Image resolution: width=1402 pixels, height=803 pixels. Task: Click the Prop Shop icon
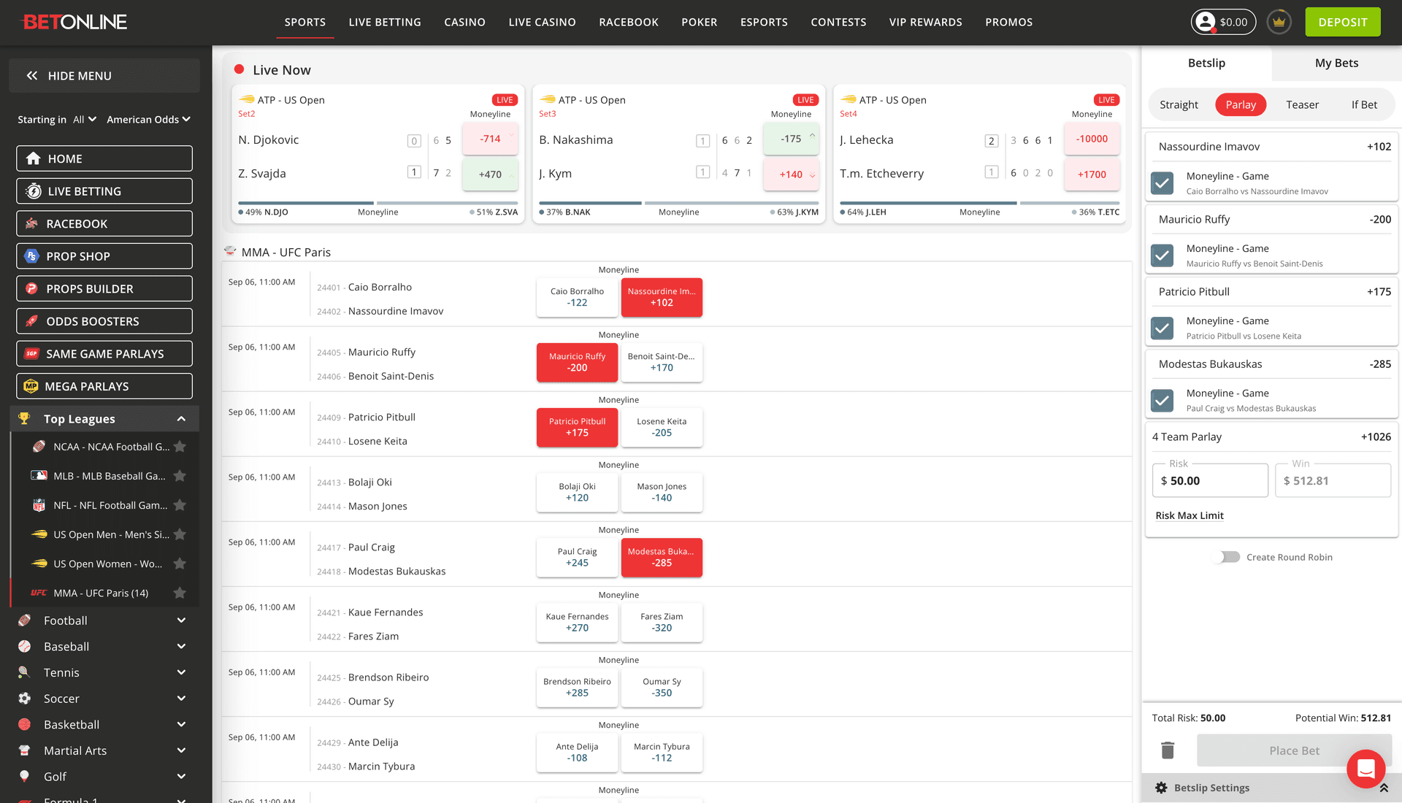pos(31,255)
